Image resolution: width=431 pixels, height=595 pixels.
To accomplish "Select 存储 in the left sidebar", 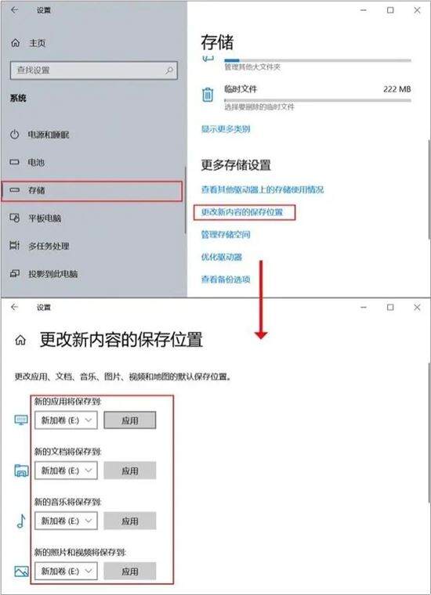I will pos(92,191).
